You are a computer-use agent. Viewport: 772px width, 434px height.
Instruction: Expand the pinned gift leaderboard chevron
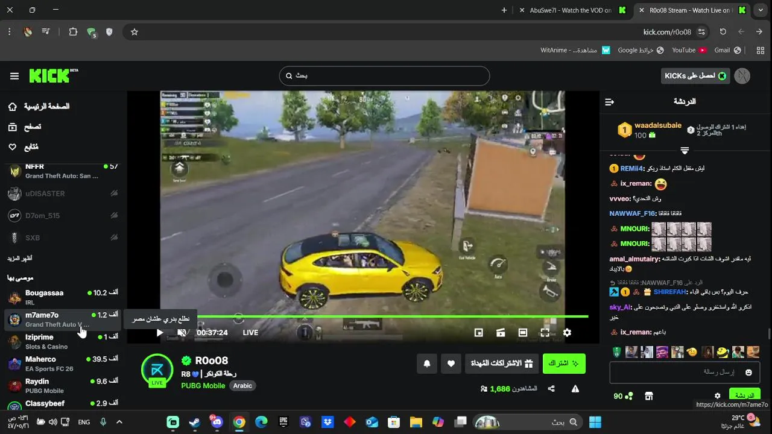pos(685,150)
